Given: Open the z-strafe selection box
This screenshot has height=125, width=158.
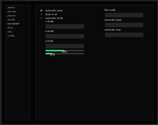Looking at the screenshot, I should click(65, 46).
